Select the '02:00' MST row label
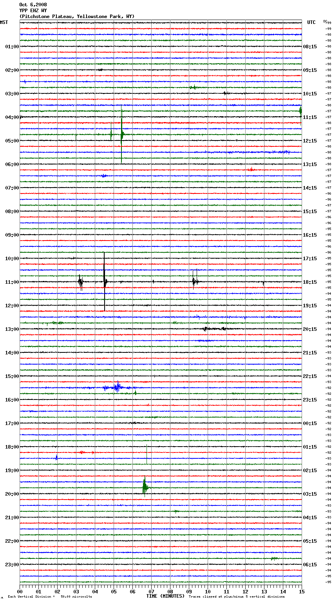The width and height of the screenshot is (333, 602). (12, 70)
